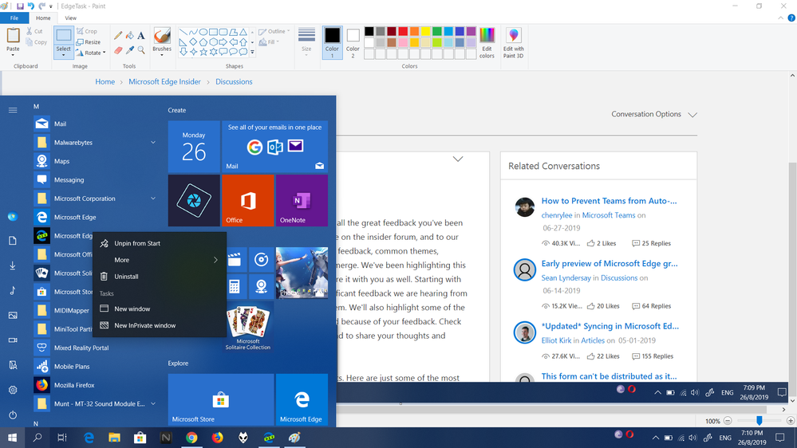Image resolution: width=797 pixels, height=448 pixels.
Task: Launch Edit with Paint 3D
Action: [513, 43]
